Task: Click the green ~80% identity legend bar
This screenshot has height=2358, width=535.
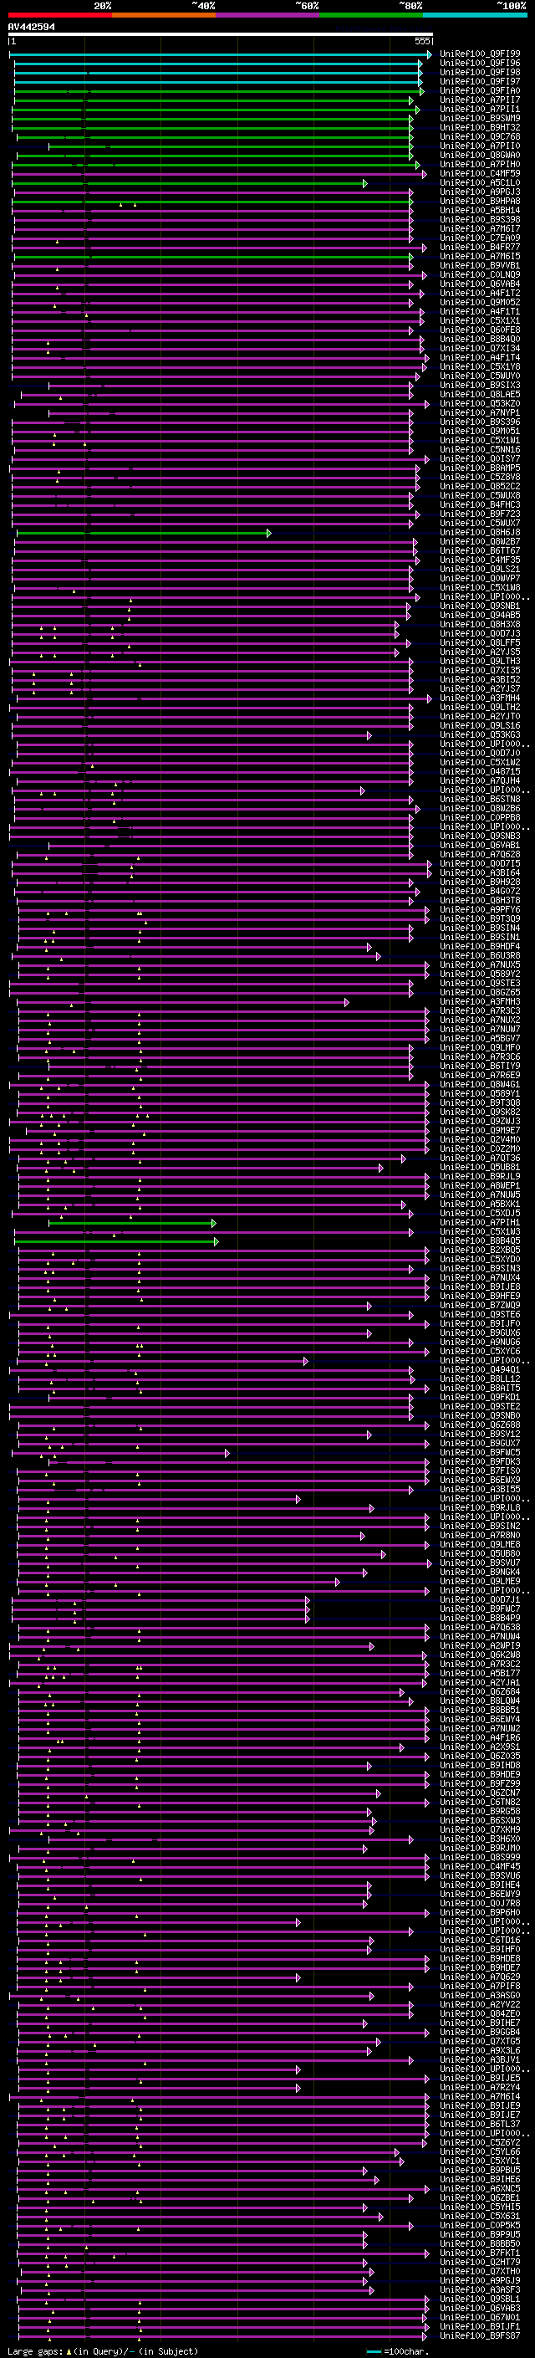Action: [370, 15]
